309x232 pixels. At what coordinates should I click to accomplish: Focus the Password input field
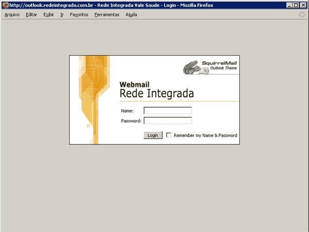coord(168,120)
